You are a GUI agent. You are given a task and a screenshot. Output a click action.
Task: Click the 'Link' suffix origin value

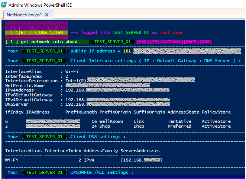point(139,121)
